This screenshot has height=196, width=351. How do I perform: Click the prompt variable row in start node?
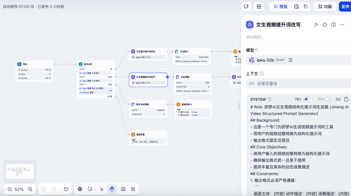[x=35, y=70]
